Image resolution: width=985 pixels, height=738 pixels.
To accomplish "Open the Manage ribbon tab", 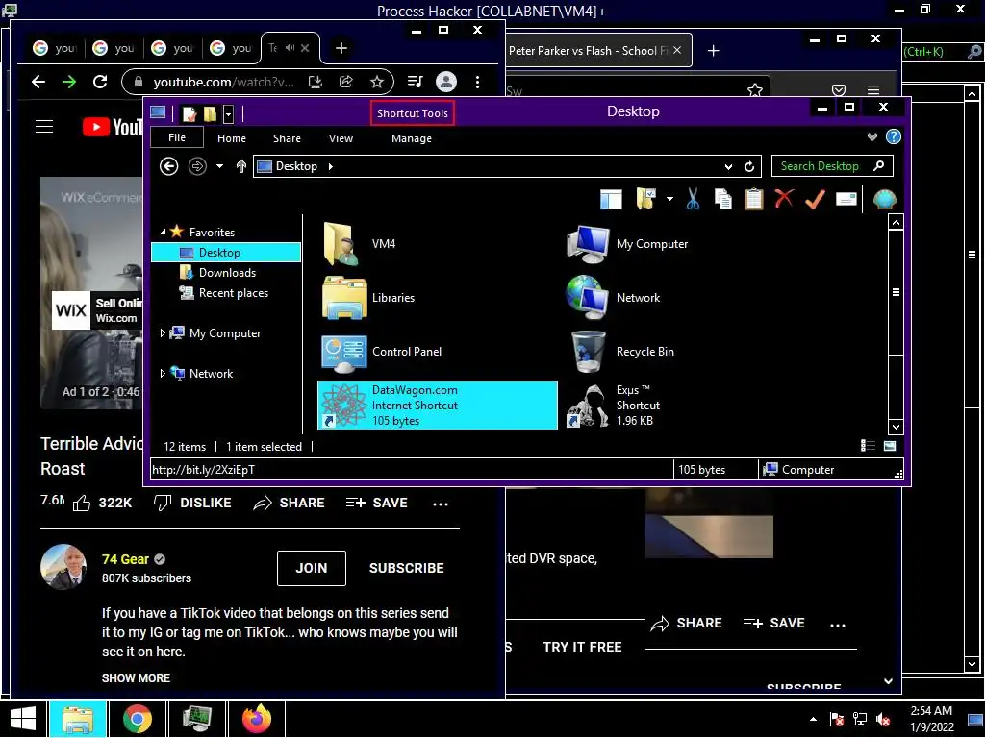I will tap(412, 138).
